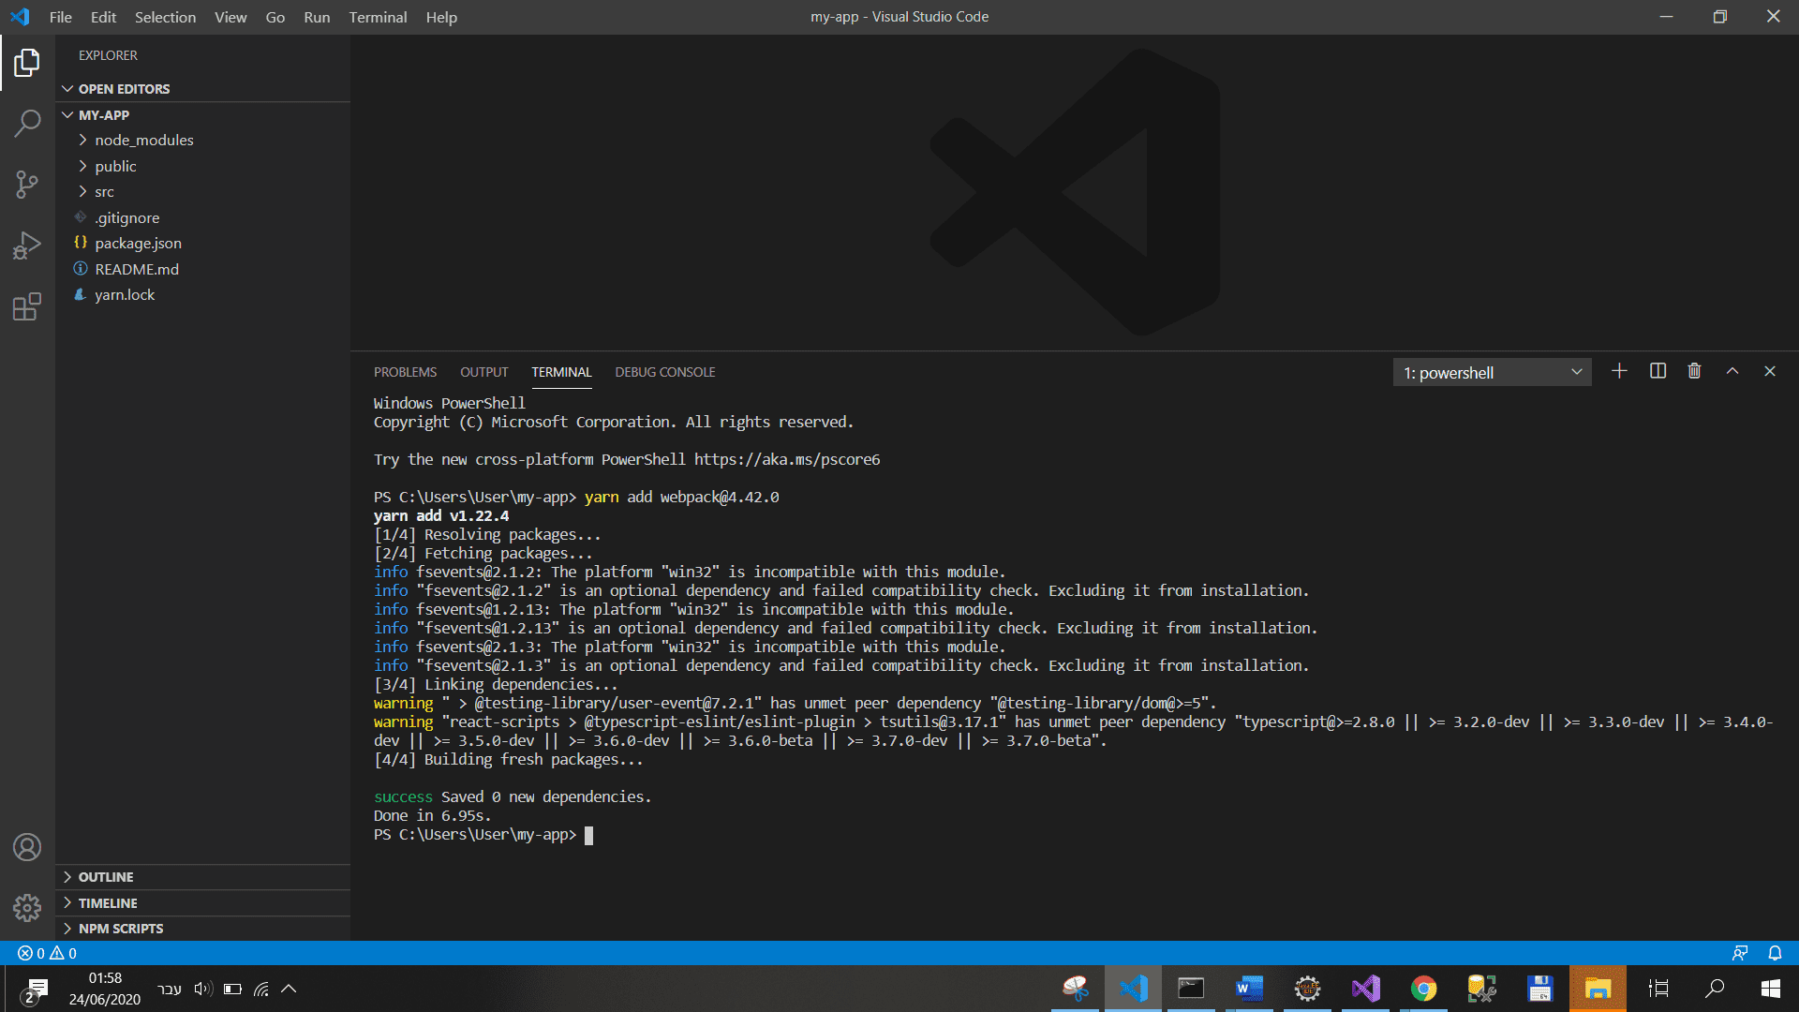The width and height of the screenshot is (1799, 1012).
Task: Open Windows search magnifier on taskbar
Action: (1715, 989)
